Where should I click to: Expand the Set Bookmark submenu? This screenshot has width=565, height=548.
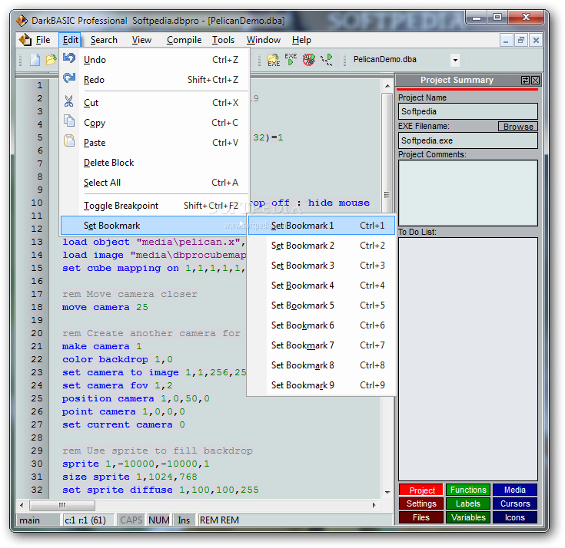pos(154,226)
